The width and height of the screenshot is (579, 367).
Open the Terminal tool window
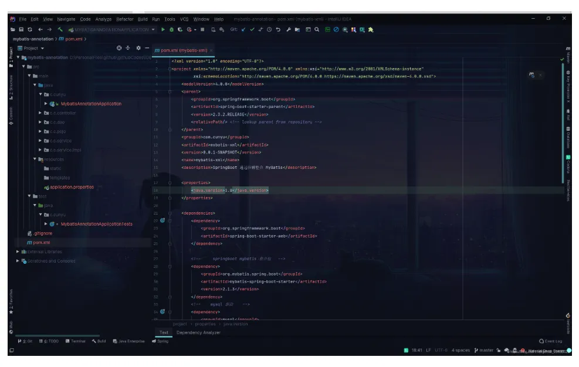point(75,342)
